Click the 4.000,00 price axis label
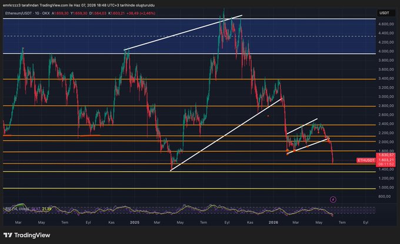 [x=386, y=51]
